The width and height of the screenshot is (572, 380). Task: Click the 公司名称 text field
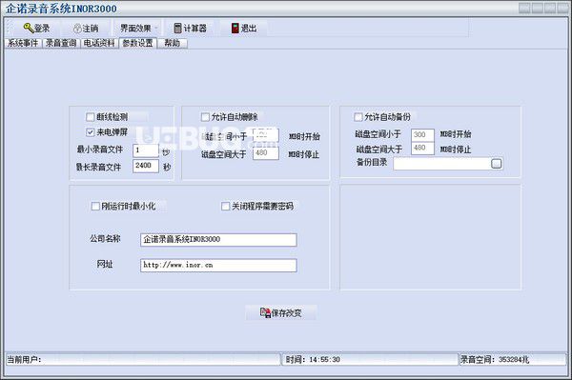point(218,240)
